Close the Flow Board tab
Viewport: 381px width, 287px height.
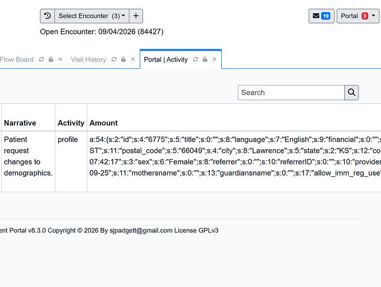pos(60,60)
